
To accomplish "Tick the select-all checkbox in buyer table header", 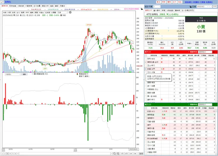I will tap(146, 55).
